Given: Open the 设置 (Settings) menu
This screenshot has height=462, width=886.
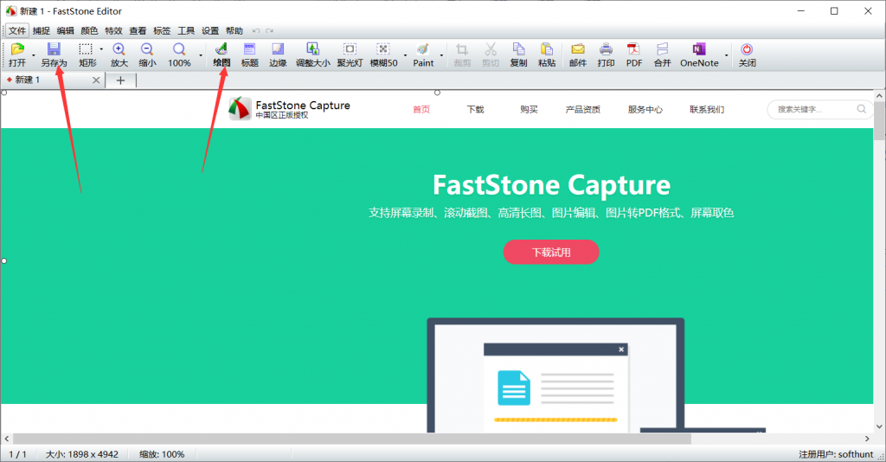Looking at the screenshot, I should click(x=210, y=31).
